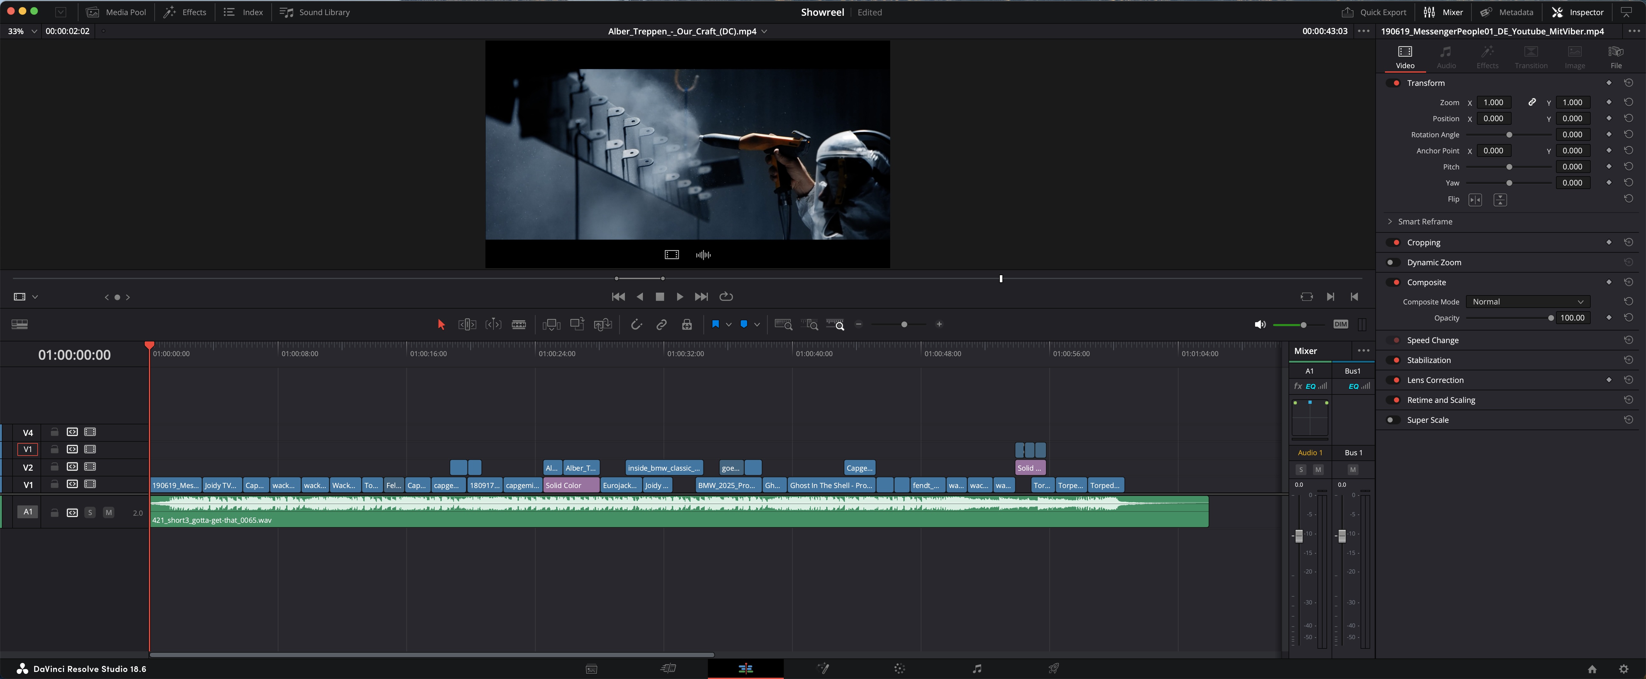Click the Zoom X value field
1646x679 pixels.
coord(1493,102)
